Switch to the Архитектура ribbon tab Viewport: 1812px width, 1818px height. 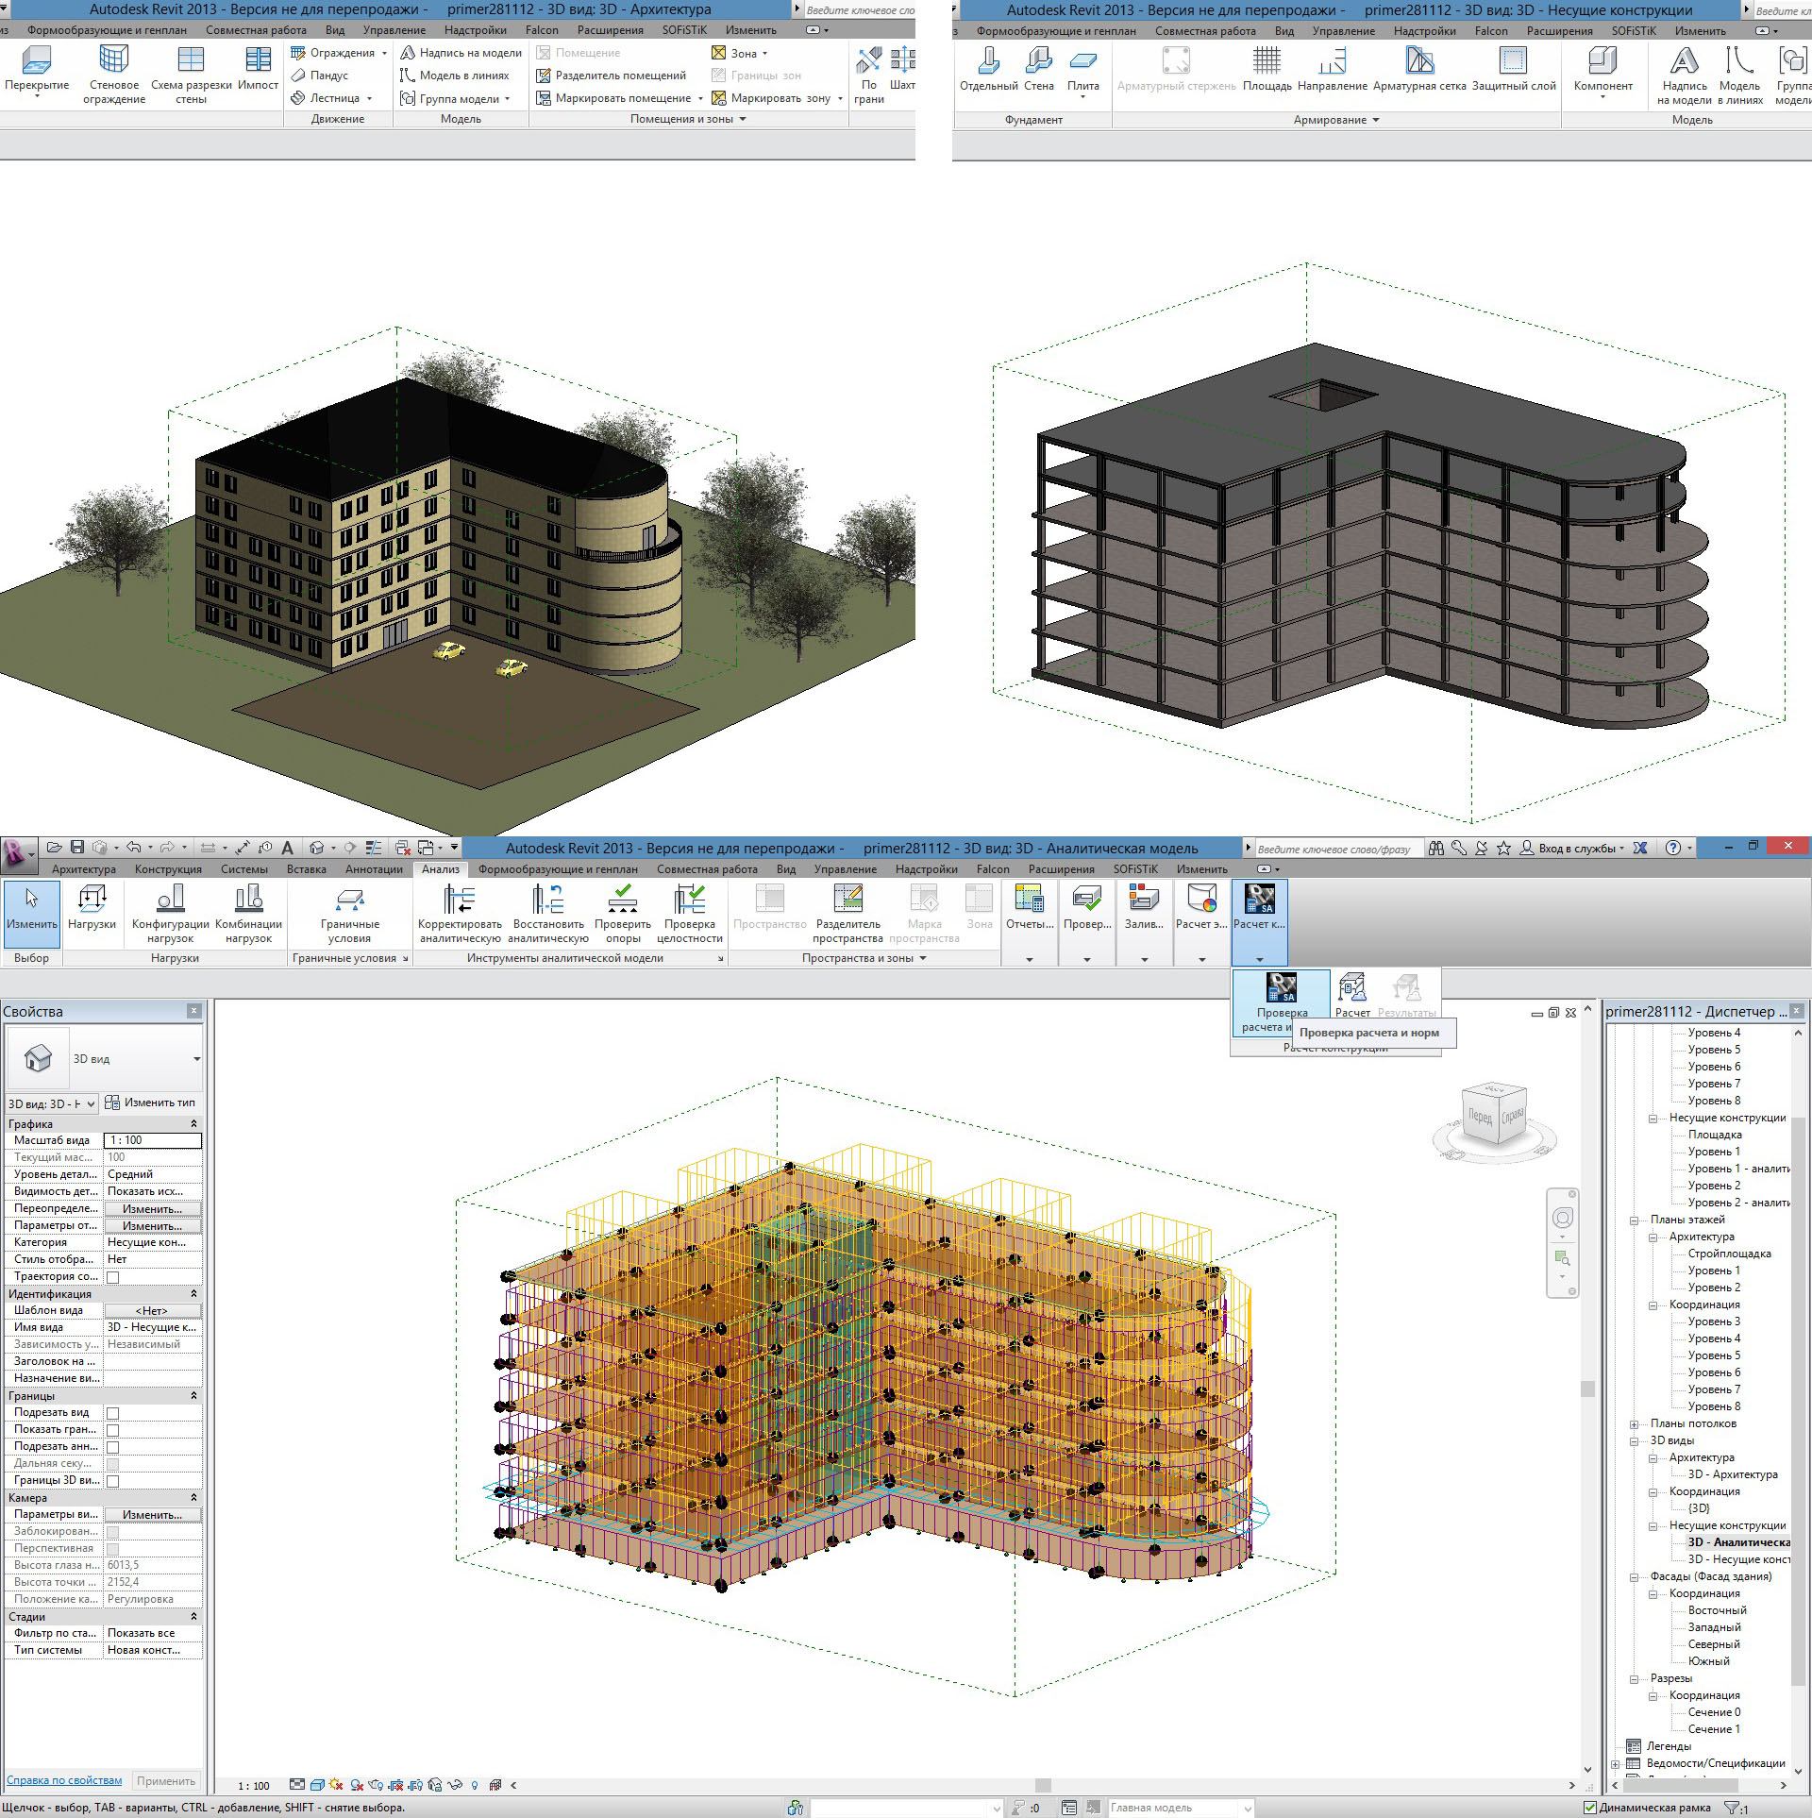pyautogui.click(x=83, y=869)
